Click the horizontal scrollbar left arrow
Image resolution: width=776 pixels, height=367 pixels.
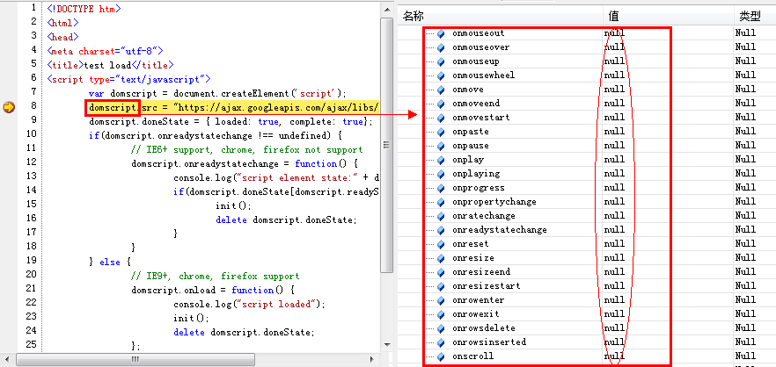coord(5,359)
